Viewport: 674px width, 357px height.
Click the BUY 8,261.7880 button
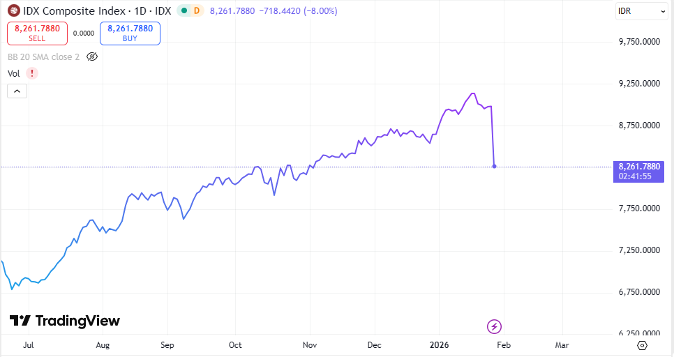(130, 33)
